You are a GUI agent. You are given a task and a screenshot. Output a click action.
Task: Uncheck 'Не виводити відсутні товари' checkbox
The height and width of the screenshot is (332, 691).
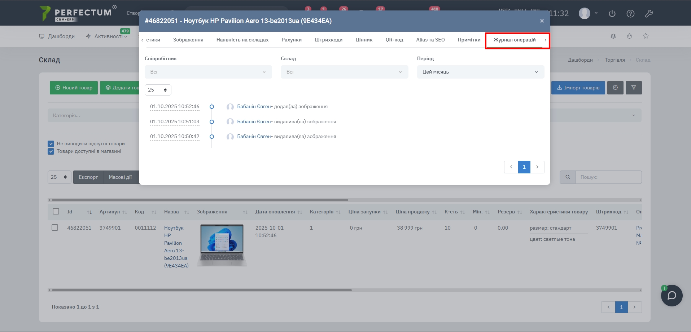(x=51, y=143)
